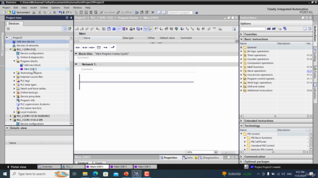
Task: Click the V2.3 version link for Move operations
Action: [x=309, y=71]
